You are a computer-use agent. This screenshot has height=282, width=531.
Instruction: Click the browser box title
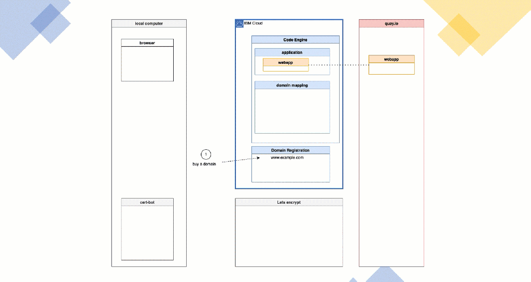[x=147, y=43]
